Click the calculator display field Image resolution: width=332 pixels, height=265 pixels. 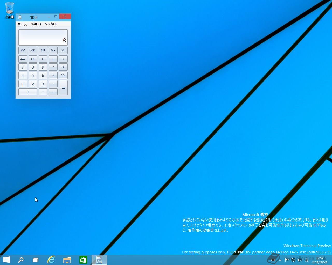point(43,38)
